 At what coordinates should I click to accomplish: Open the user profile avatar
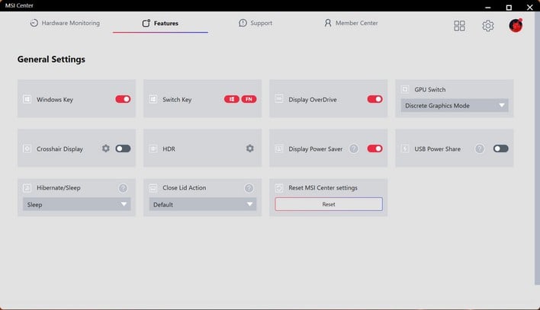pos(516,25)
